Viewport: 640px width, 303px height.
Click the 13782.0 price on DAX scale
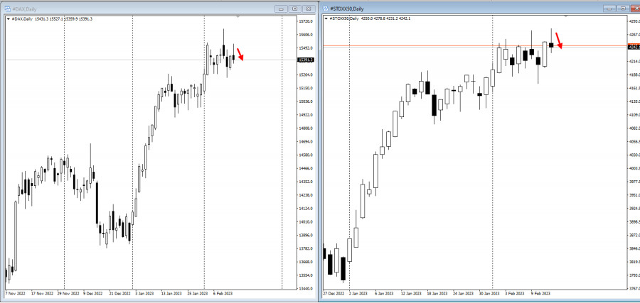pyautogui.click(x=306, y=248)
